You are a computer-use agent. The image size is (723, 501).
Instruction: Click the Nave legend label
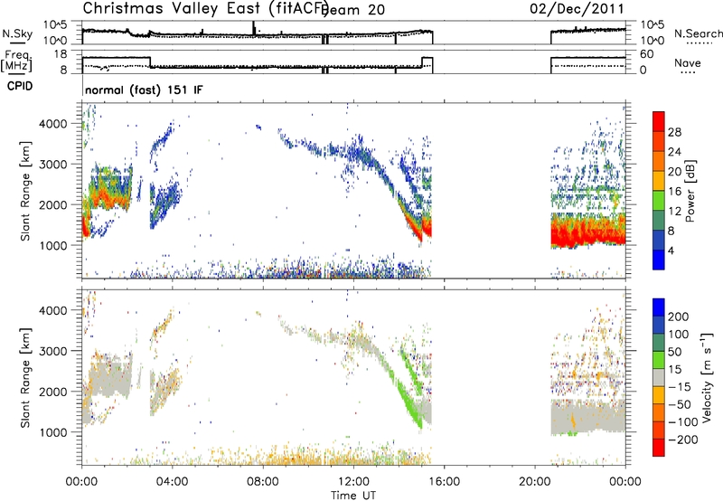pos(688,62)
